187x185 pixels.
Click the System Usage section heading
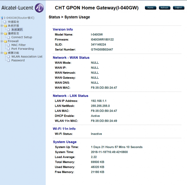tap(65, 142)
